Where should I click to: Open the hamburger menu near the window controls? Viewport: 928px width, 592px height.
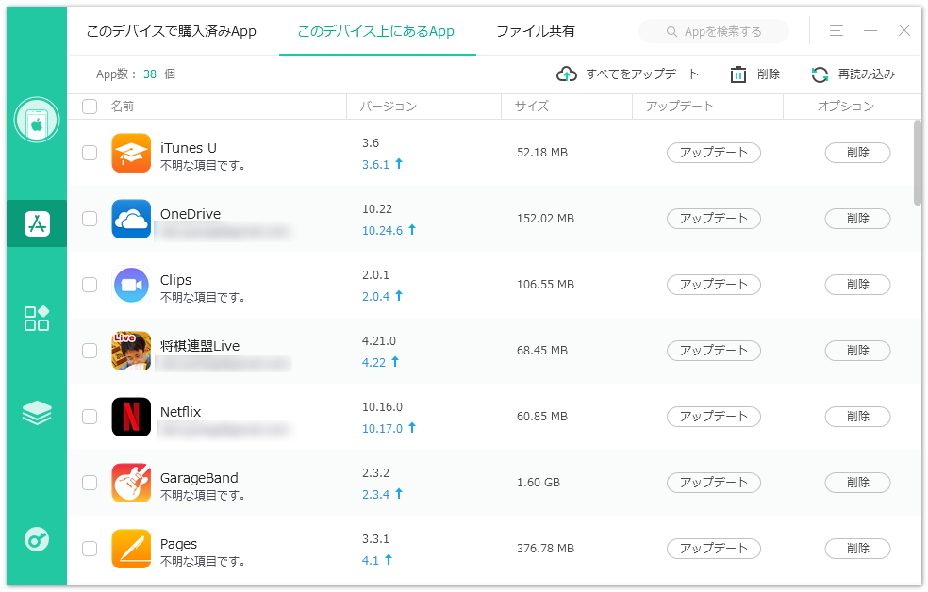[x=836, y=30]
